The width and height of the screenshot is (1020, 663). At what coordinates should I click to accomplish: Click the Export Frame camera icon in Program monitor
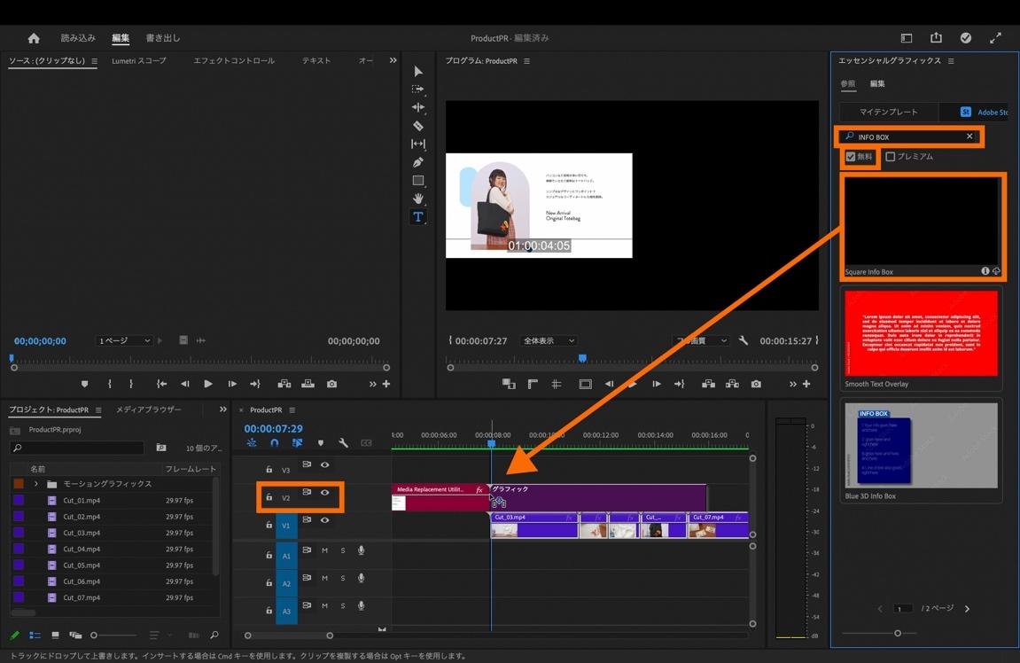tap(756, 384)
